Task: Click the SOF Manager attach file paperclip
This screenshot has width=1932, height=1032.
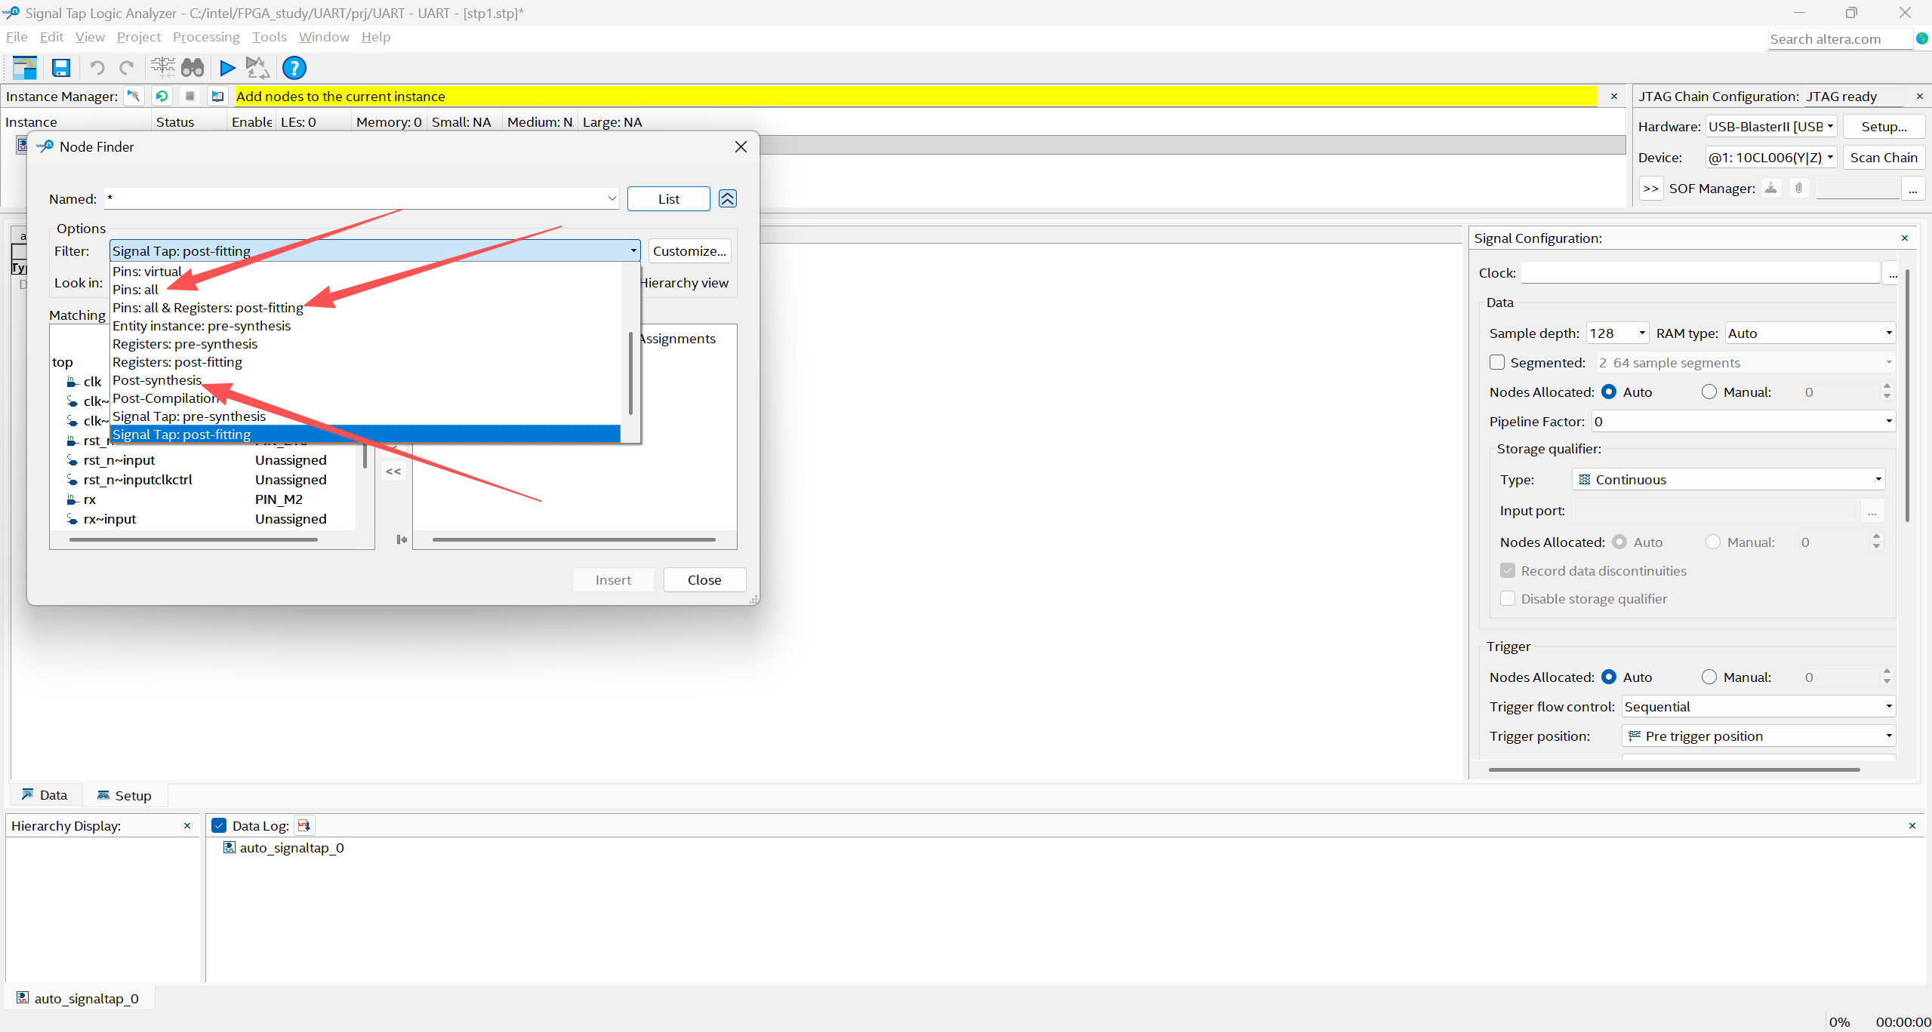Action: point(1799,188)
